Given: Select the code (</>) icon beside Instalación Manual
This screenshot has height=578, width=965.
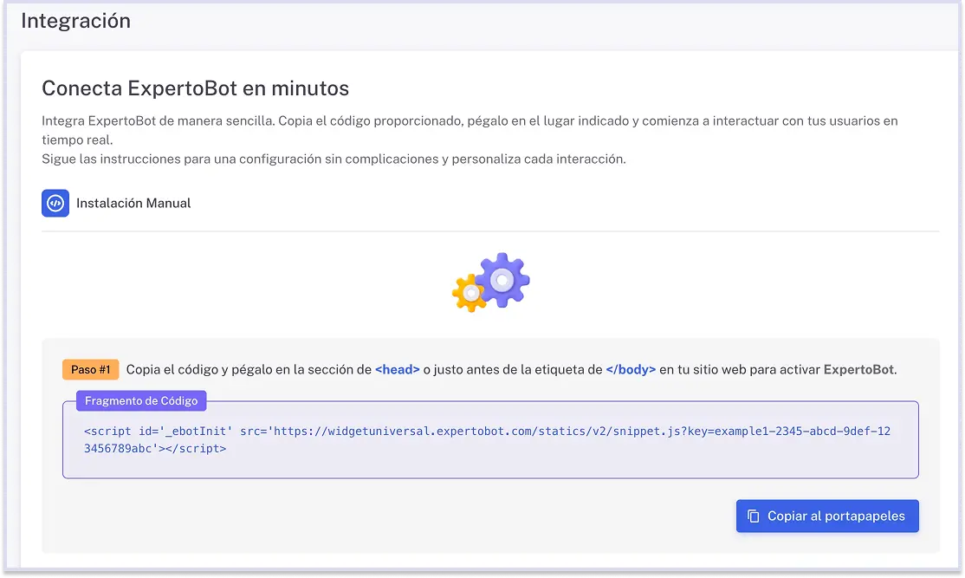Looking at the screenshot, I should coord(55,203).
